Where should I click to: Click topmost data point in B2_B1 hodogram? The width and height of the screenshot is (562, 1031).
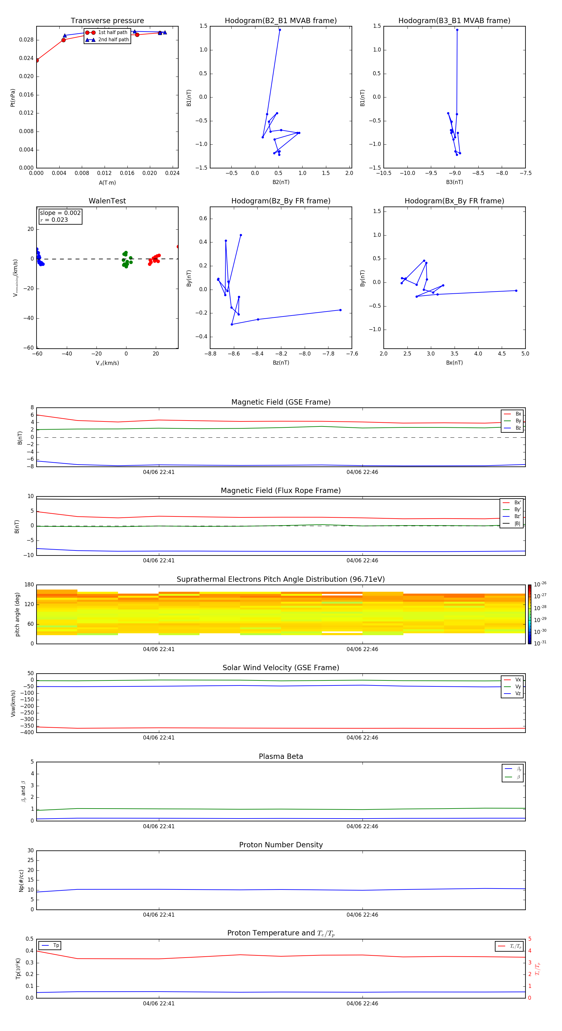[x=280, y=30]
